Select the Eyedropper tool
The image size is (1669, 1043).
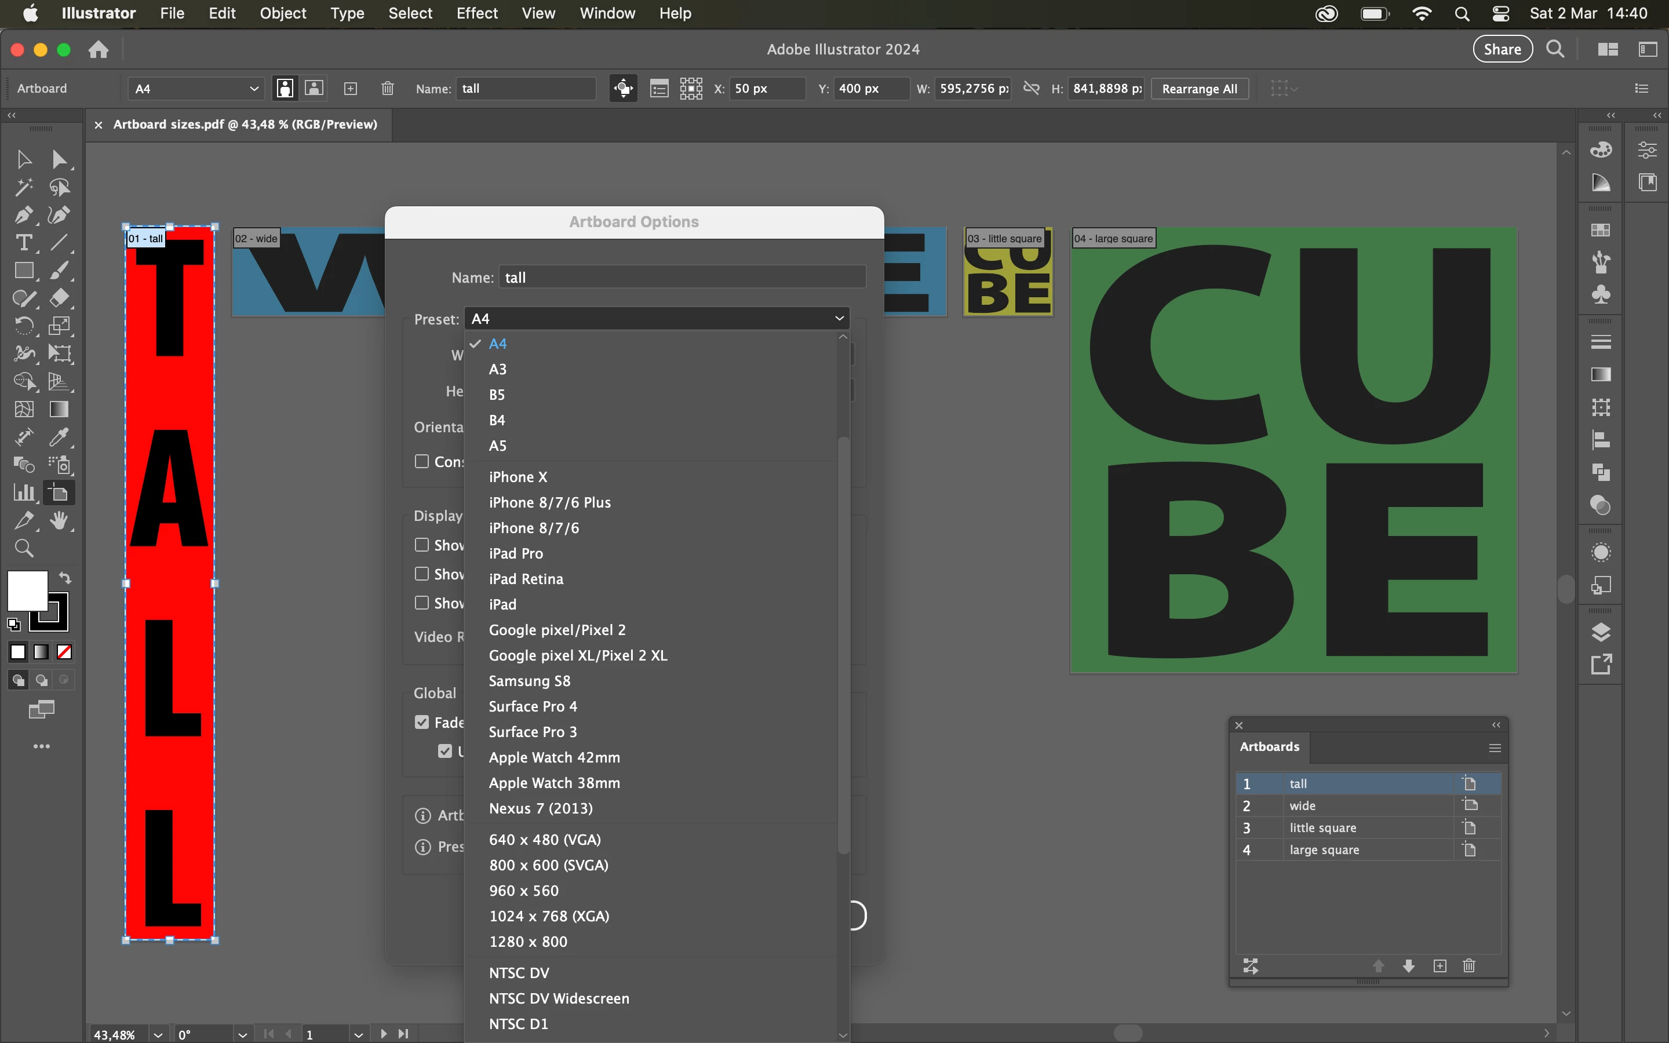pyautogui.click(x=59, y=437)
